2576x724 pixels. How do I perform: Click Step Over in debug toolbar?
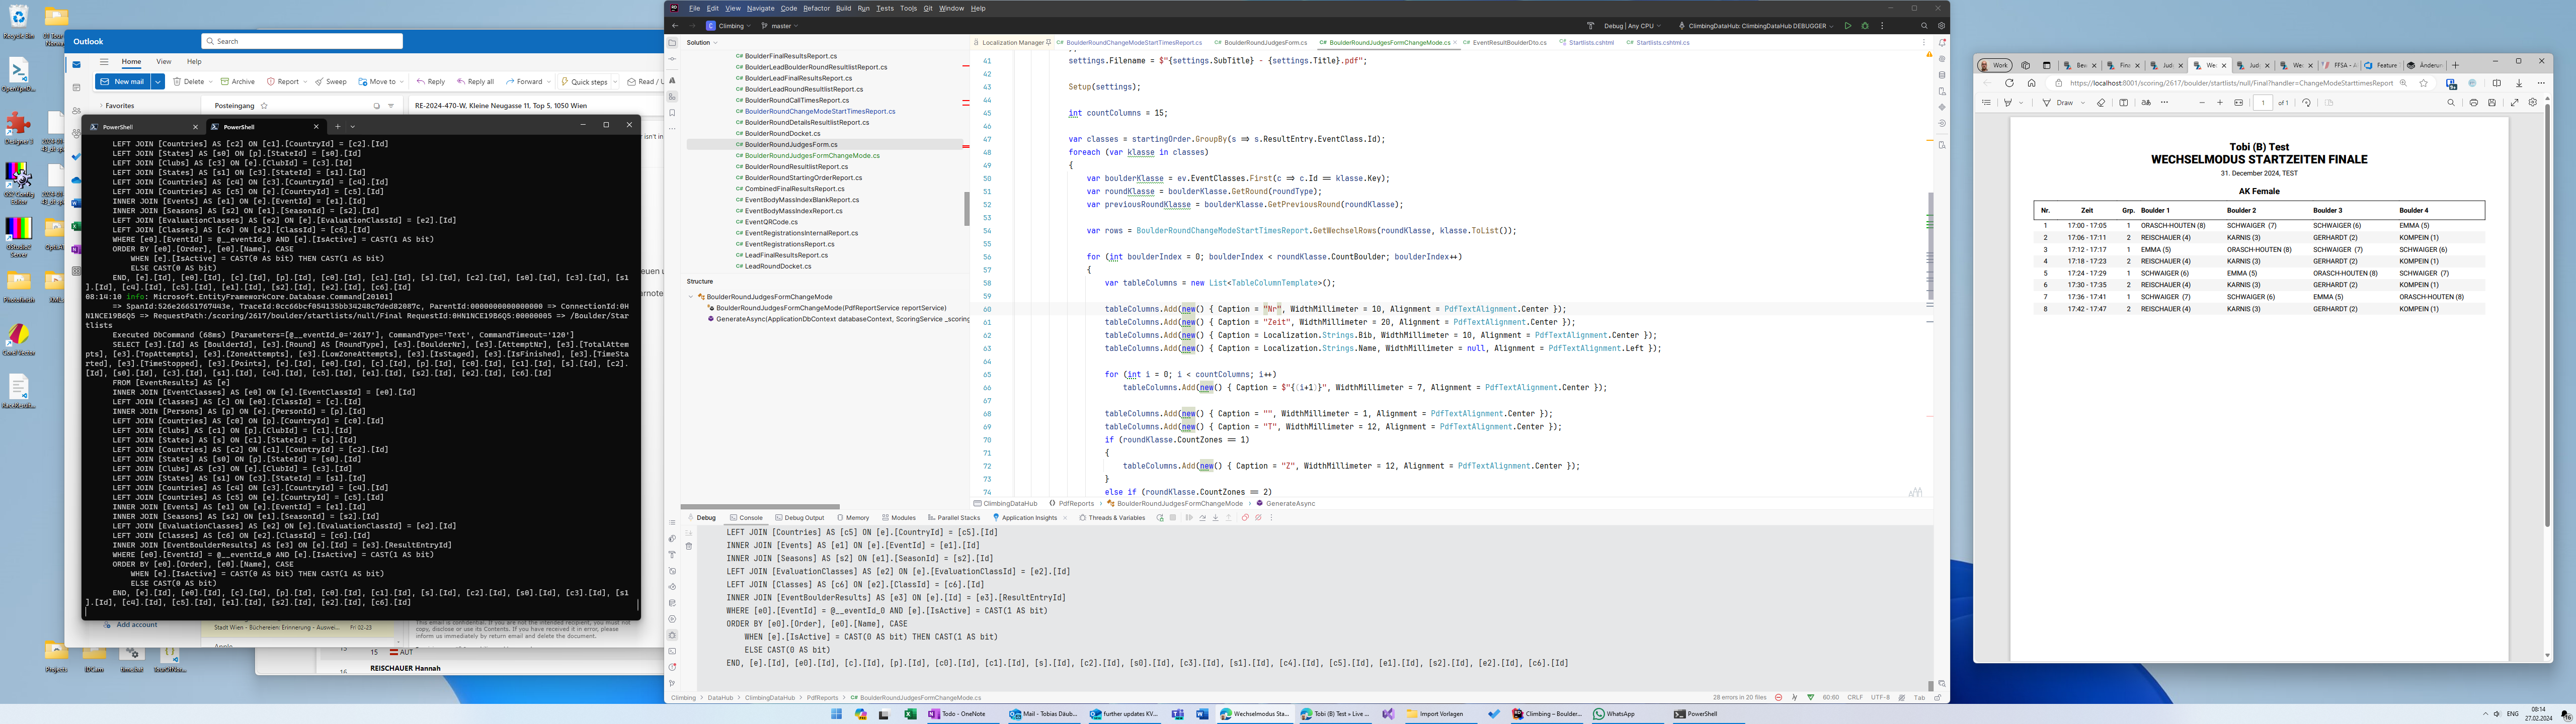[1203, 518]
